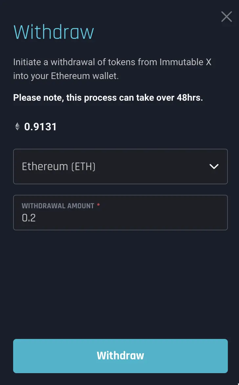
Task: Click "Please note" at the start of the warning
Action: (36, 98)
